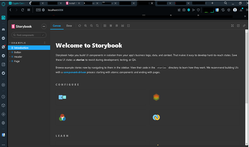Open the stacked layers configure card
The image size is (249, 147).
tap(195, 97)
